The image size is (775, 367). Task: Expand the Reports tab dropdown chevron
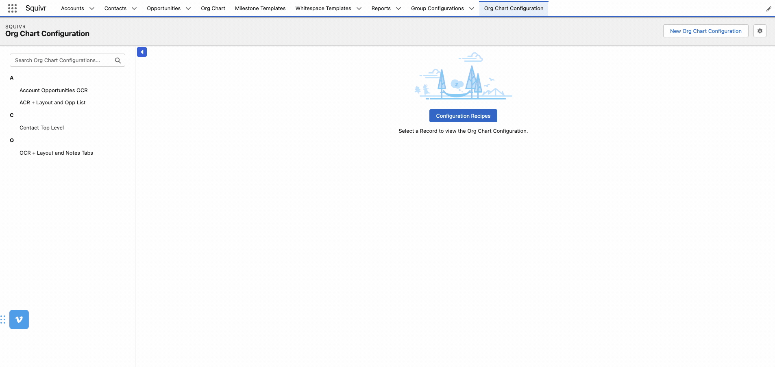tap(398, 9)
